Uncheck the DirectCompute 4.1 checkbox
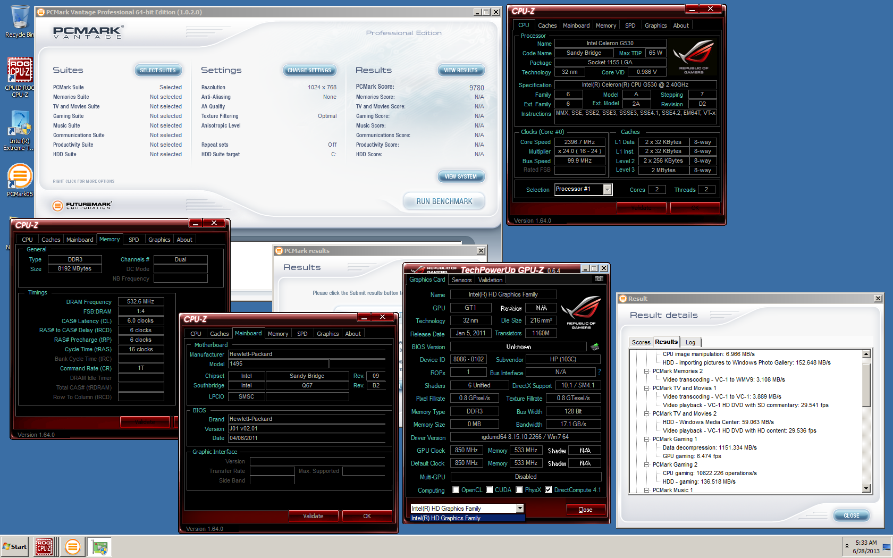This screenshot has height=558, width=893. click(548, 490)
